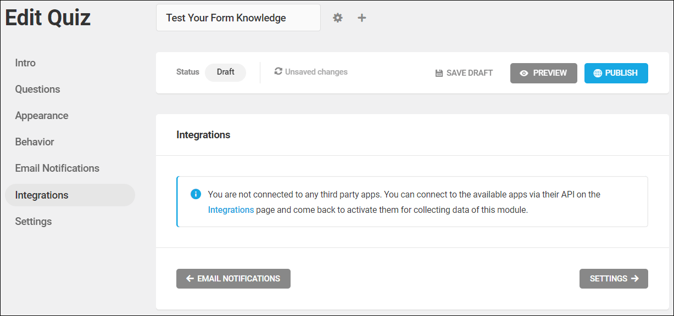Preview the quiz

point(544,73)
